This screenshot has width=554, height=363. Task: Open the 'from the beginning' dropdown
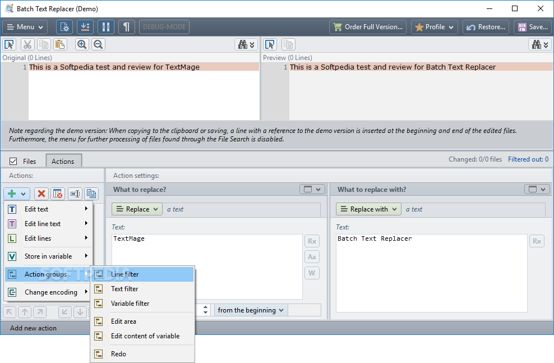tap(251, 310)
